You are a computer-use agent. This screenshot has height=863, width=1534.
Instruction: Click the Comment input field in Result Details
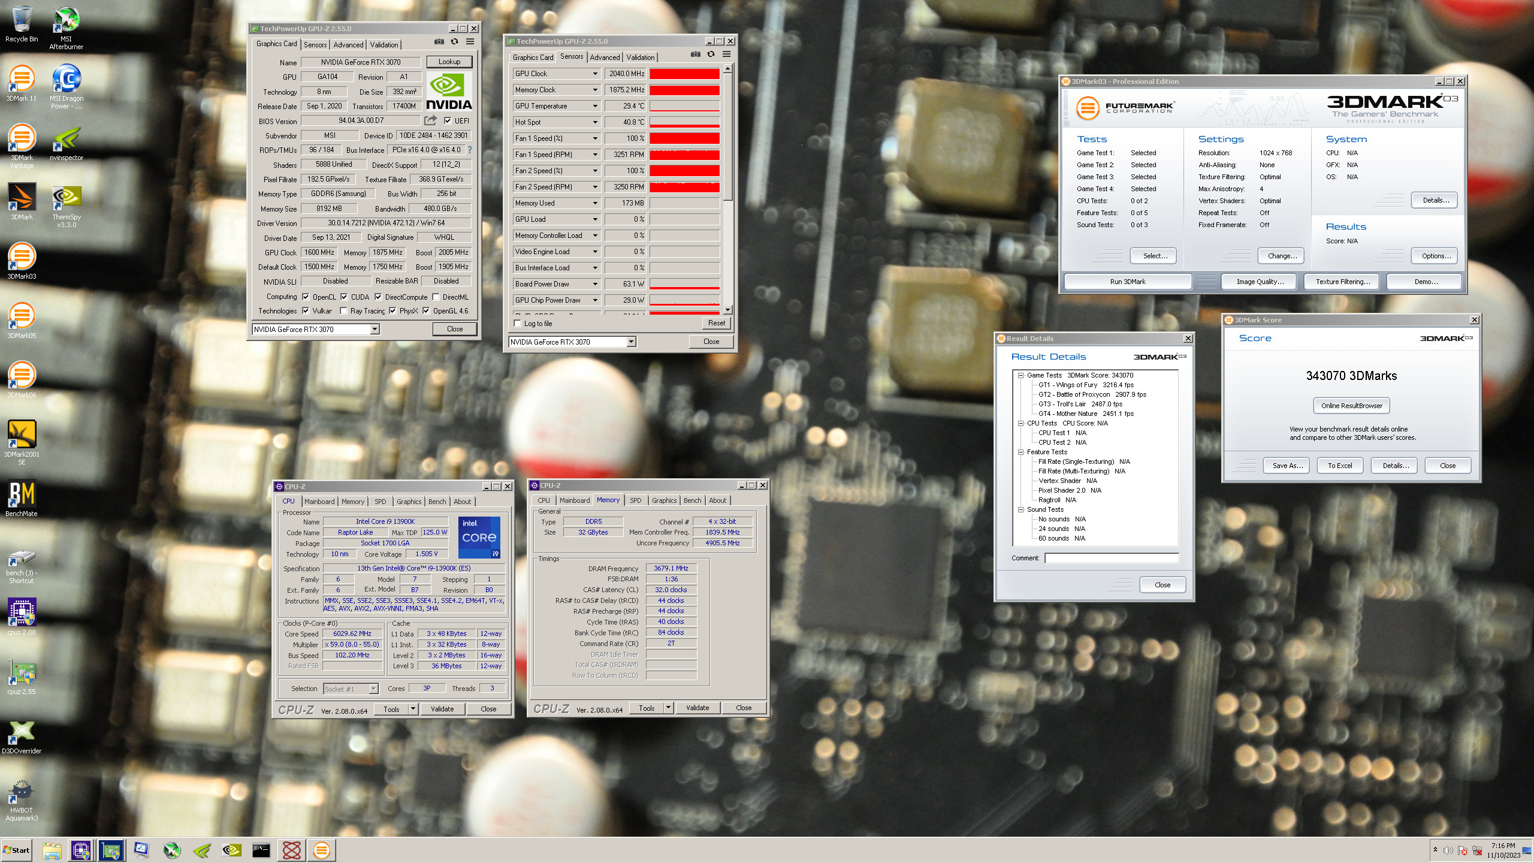[1112, 558]
